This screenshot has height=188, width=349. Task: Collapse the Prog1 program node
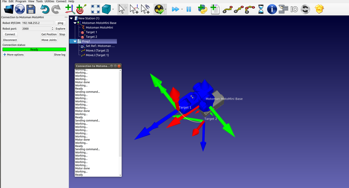[75, 41]
